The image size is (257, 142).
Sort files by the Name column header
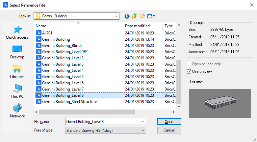78,26
